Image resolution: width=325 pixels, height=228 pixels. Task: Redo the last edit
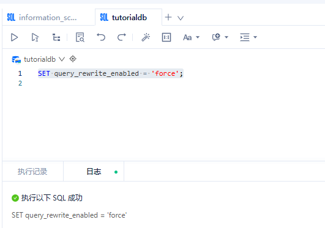tap(122, 37)
